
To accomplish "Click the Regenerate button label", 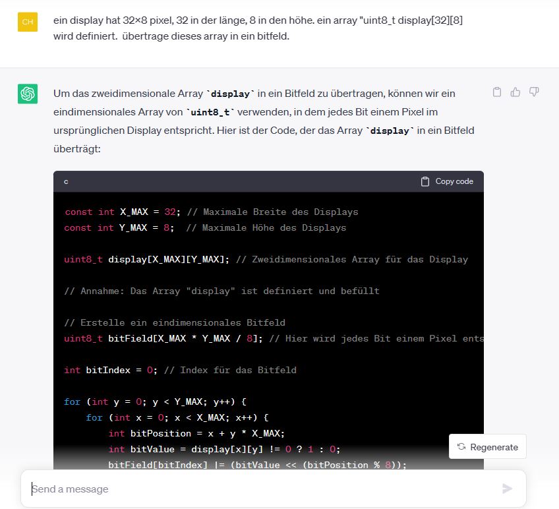I will 494,447.
